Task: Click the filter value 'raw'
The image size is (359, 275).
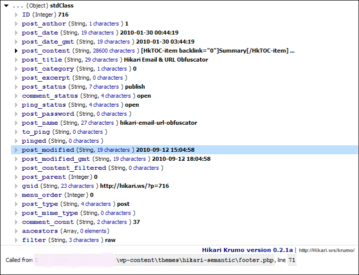Action: pyautogui.click(x=110, y=240)
